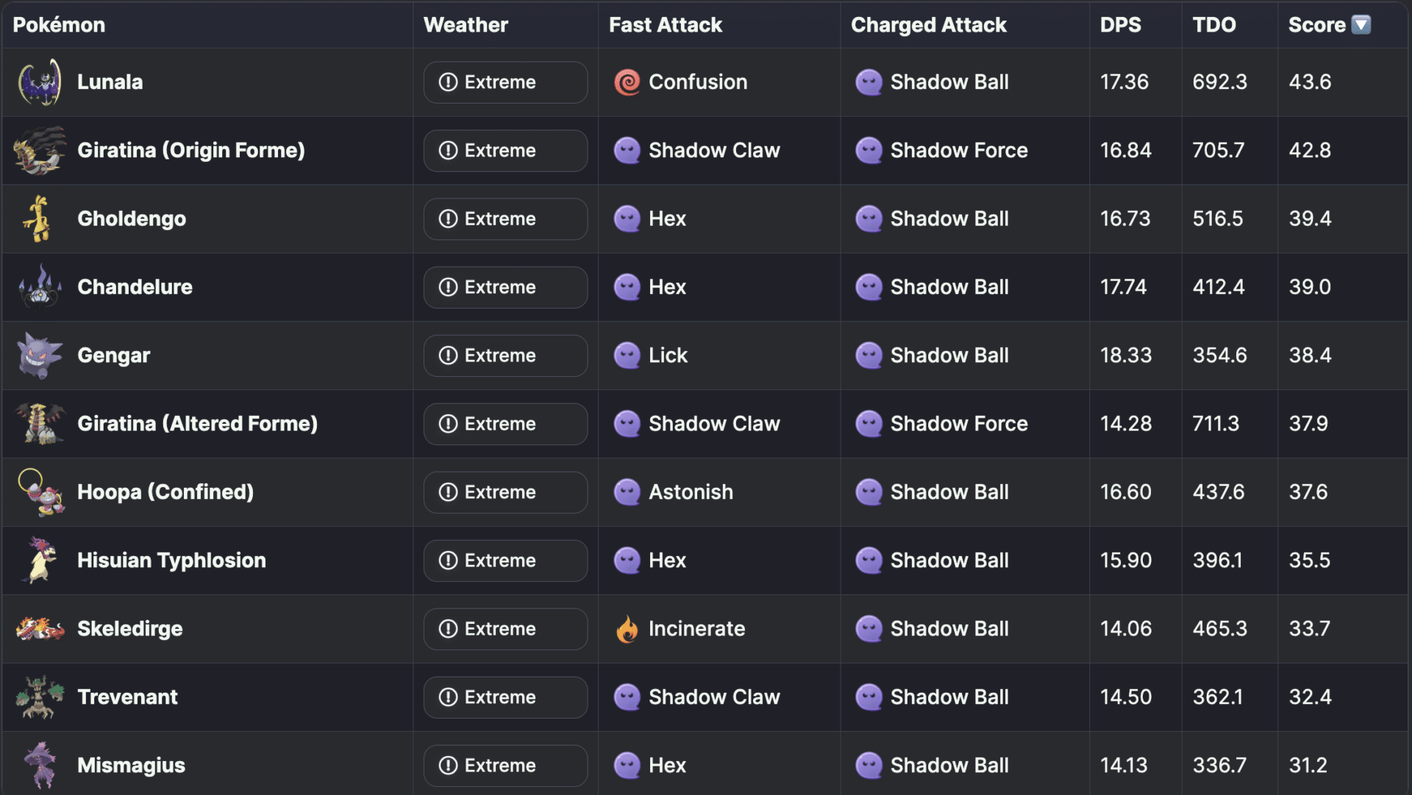Click Chandelure's sprite icon
The image size is (1412, 795).
(40, 287)
